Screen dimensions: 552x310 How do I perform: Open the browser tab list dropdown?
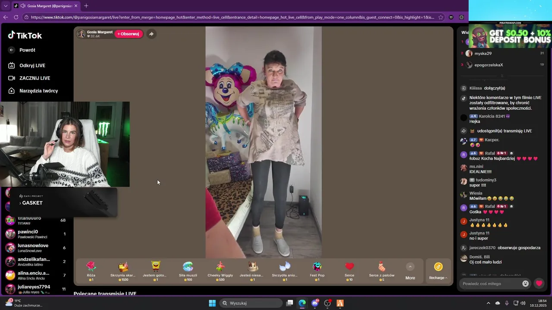coord(6,6)
